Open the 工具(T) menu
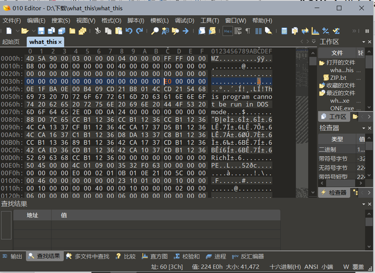Viewport: 375px width, 273px height. [210, 20]
